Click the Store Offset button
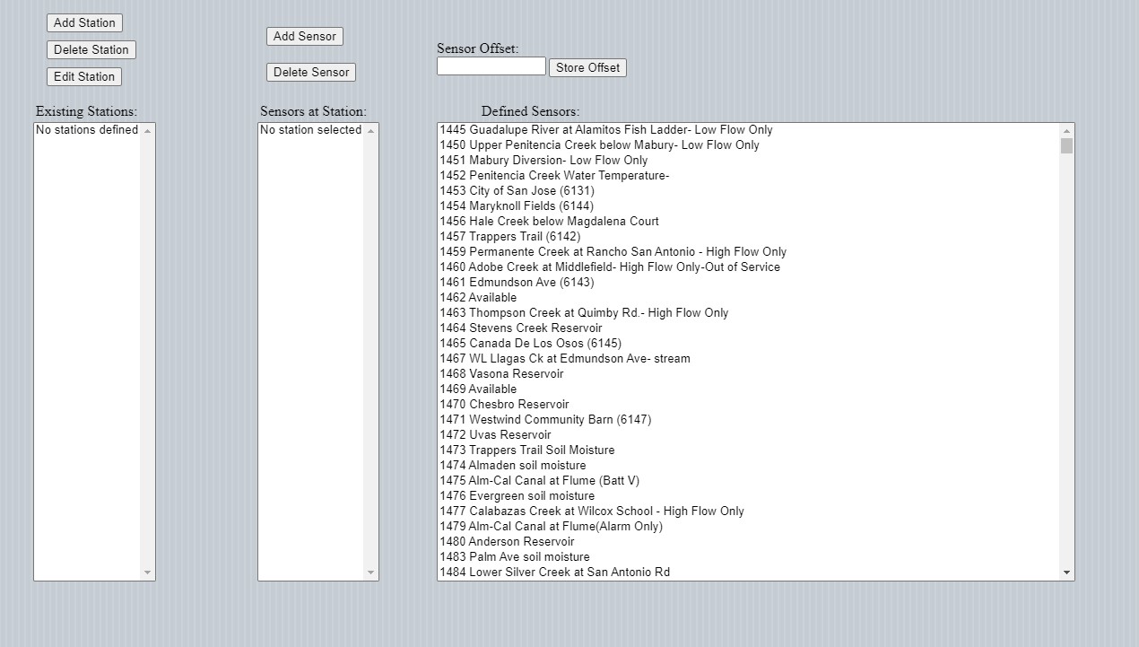Viewport: 1139px width, 647px height. click(x=587, y=67)
